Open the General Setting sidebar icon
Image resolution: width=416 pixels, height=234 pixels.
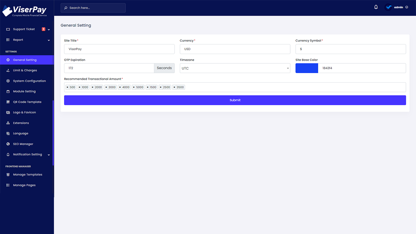[8, 60]
